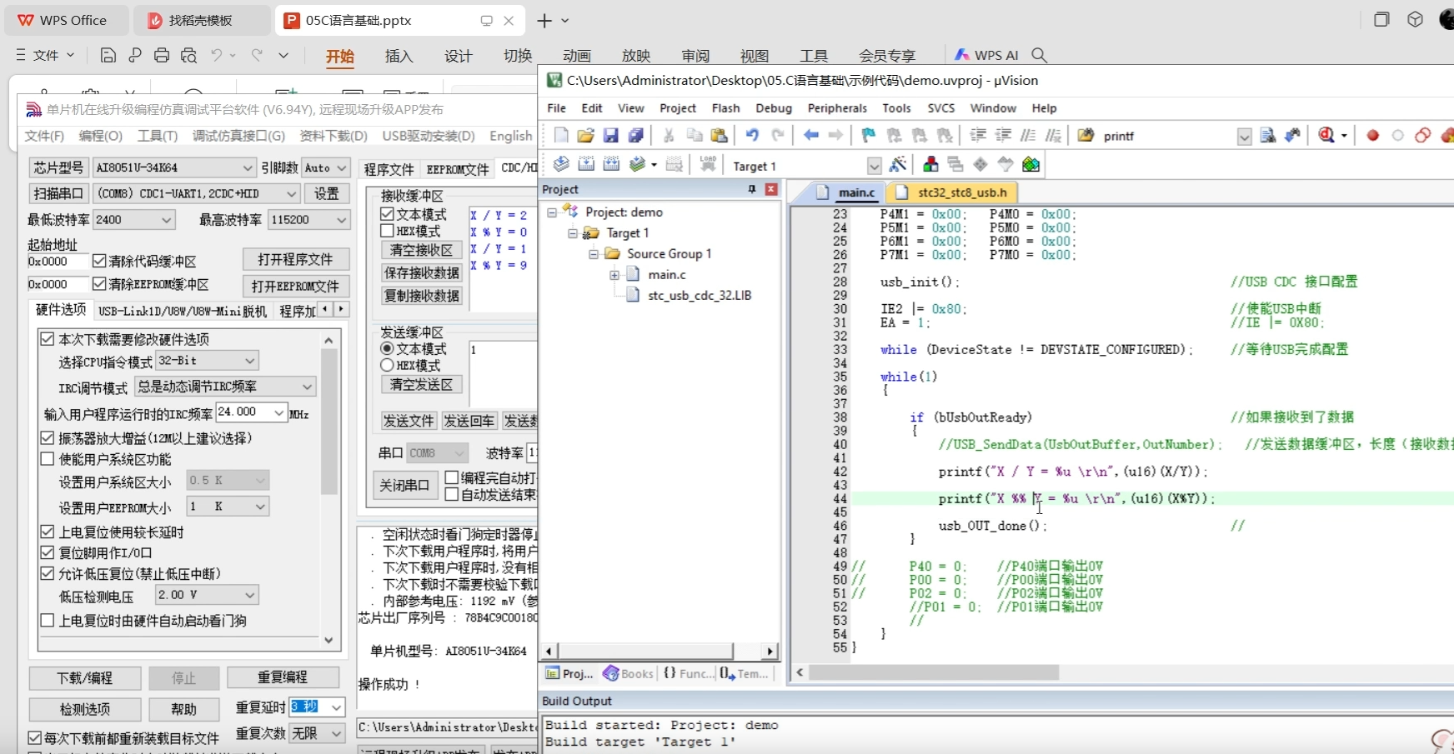Image resolution: width=1454 pixels, height=754 pixels.
Task: Close the µVision Project panel
Action: coord(771,189)
